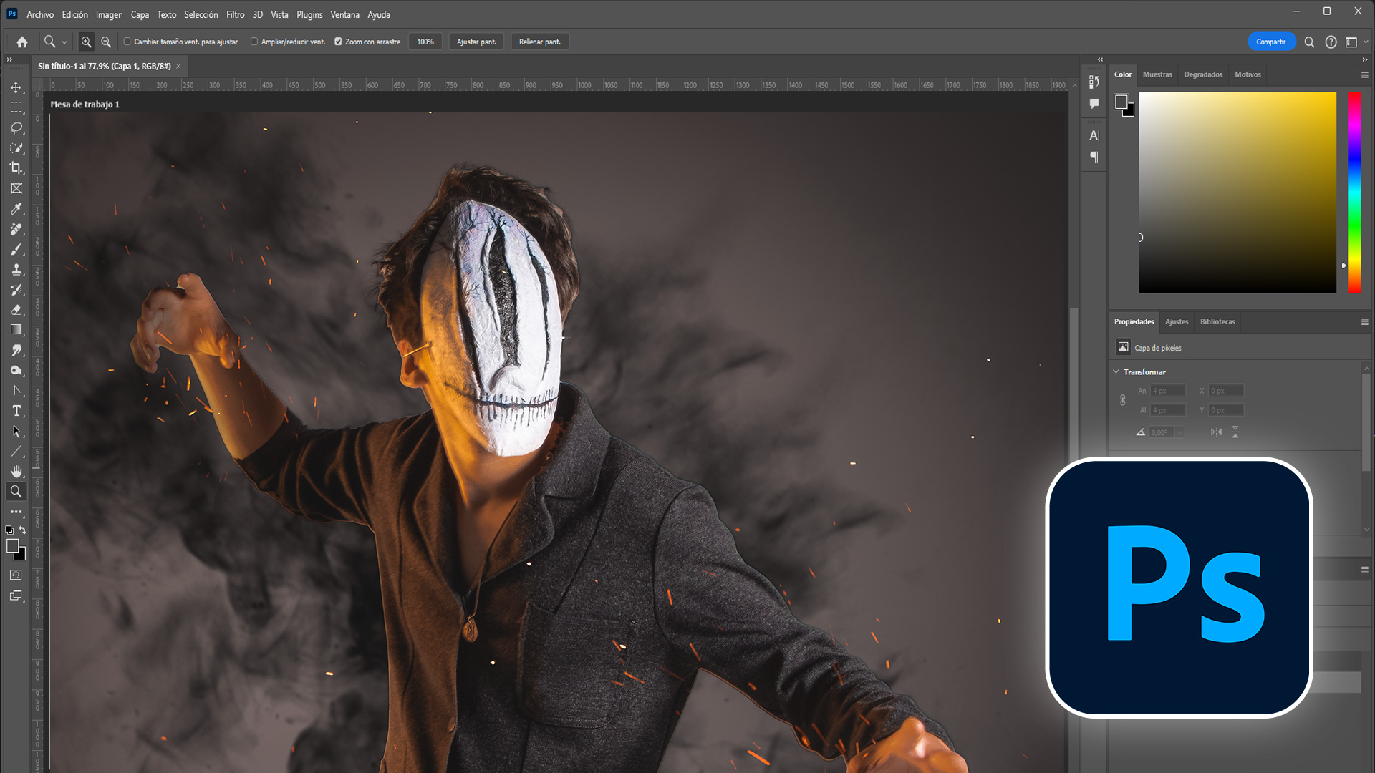Select the Eyedropper tool

point(16,209)
